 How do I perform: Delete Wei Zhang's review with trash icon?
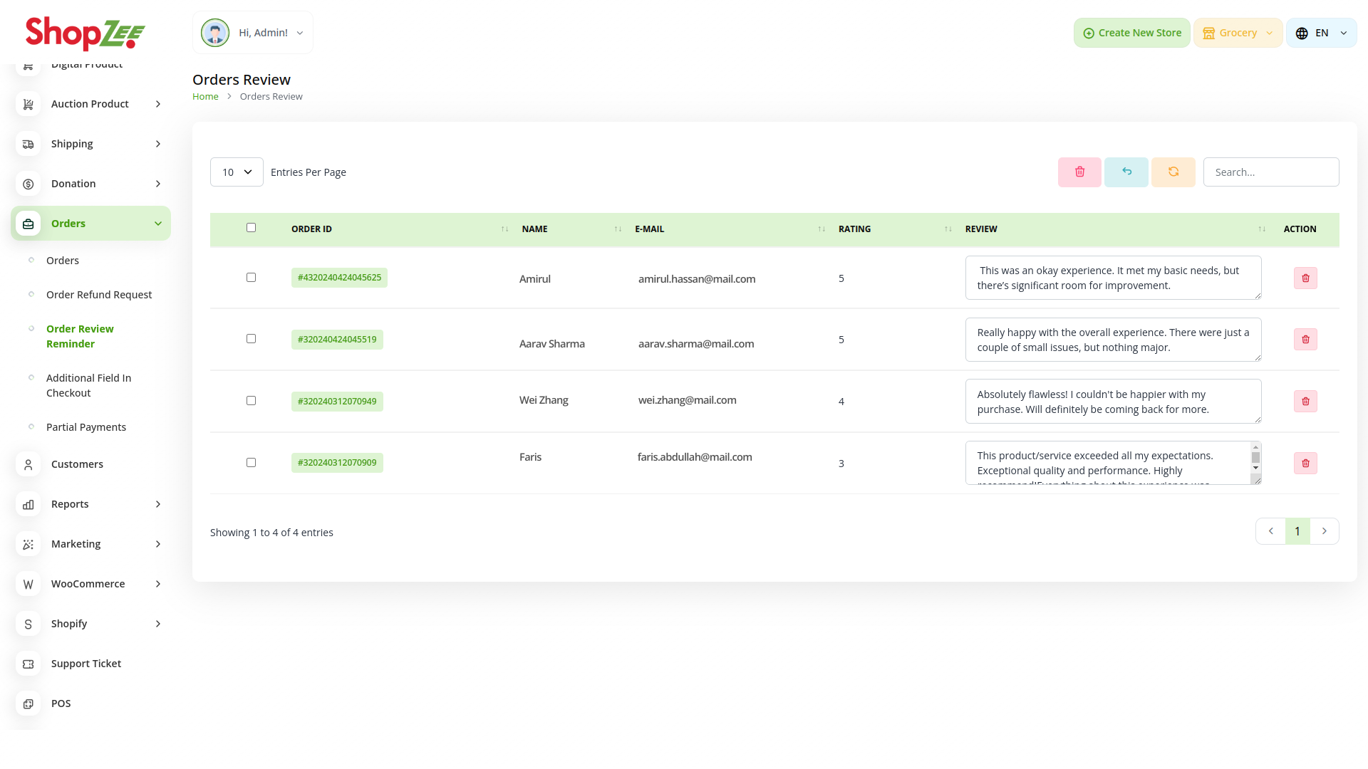(1305, 402)
